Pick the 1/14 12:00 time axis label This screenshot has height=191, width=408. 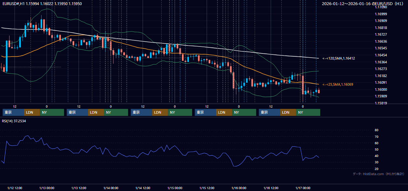point(143,188)
